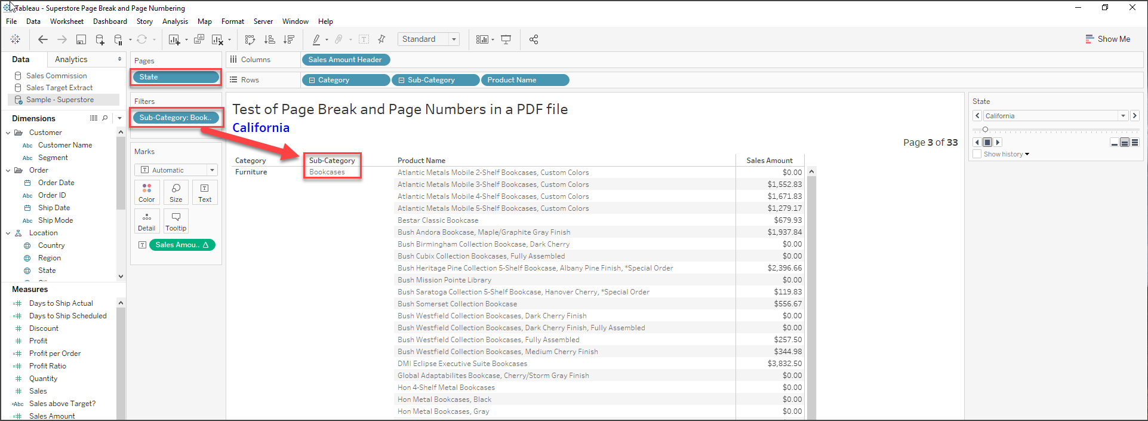The image size is (1148, 421).
Task: Sort ascending from the toolbar
Action: (x=270, y=39)
